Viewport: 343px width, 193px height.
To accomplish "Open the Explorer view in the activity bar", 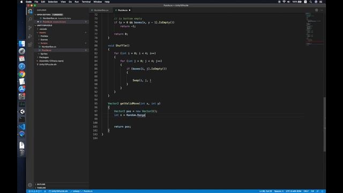I will pos(30,11).
